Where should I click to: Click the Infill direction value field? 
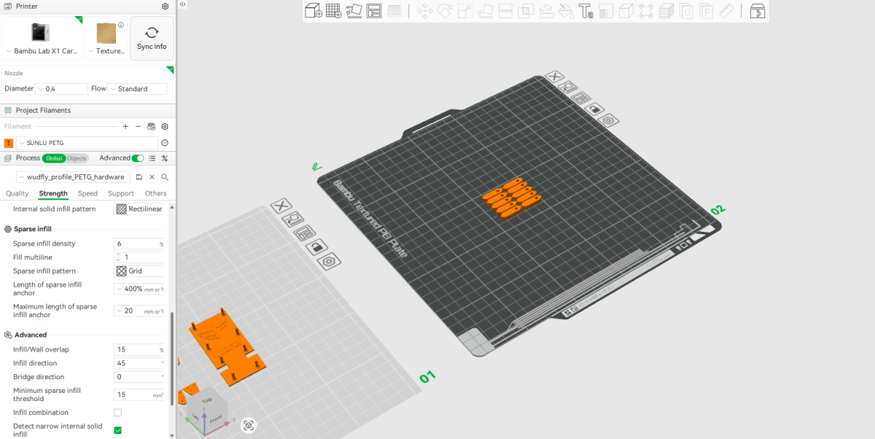tap(139, 363)
